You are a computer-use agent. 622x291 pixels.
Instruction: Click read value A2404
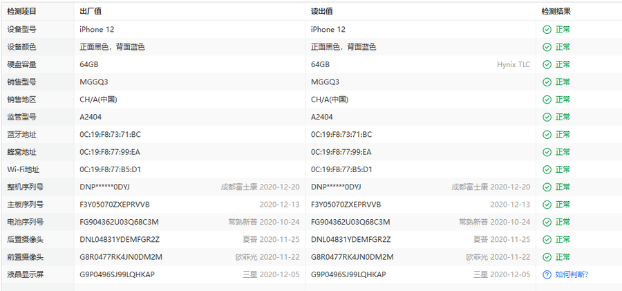pos(321,117)
